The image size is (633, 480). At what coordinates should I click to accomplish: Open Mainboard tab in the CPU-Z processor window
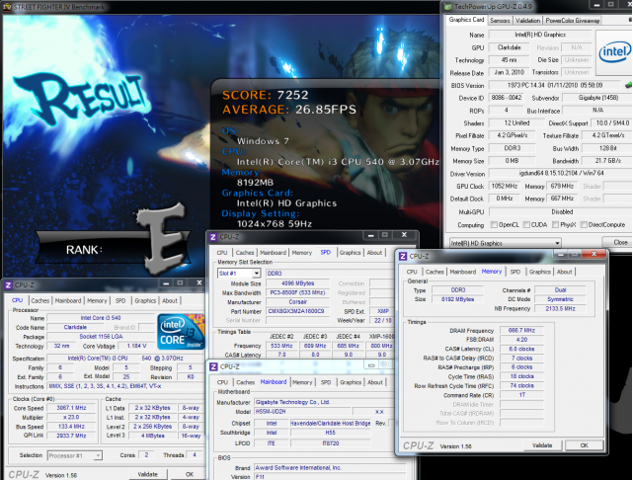68,301
